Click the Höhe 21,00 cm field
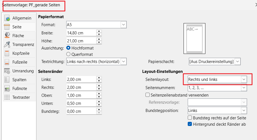The height and width of the screenshot is (140, 257). (81, 41)
